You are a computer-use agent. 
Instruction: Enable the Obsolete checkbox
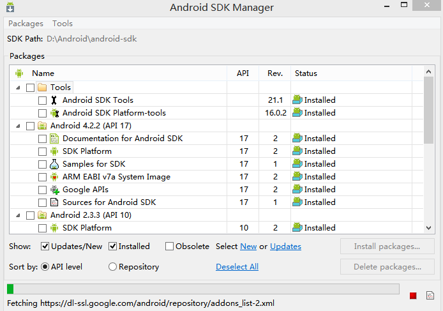(x=170, y=247)
